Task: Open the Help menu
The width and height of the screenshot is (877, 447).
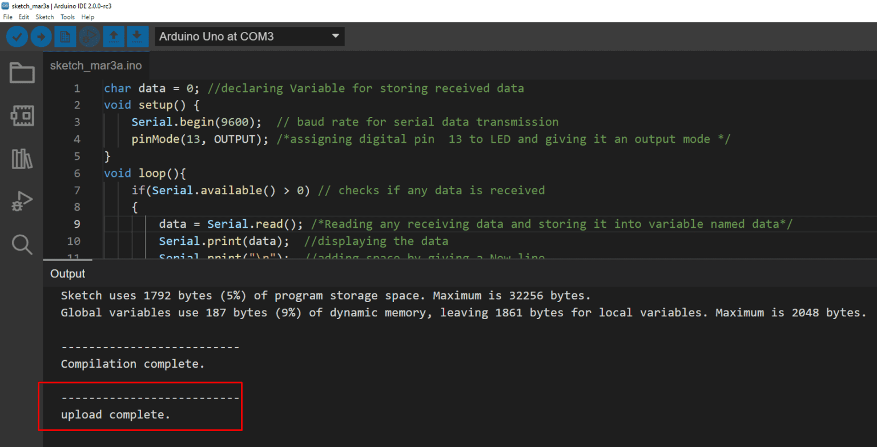Action: click(87, 17)
